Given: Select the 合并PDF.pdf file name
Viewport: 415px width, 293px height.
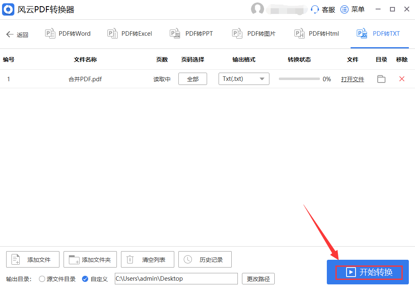Looking at the screenshot, I should pos(85,79).
